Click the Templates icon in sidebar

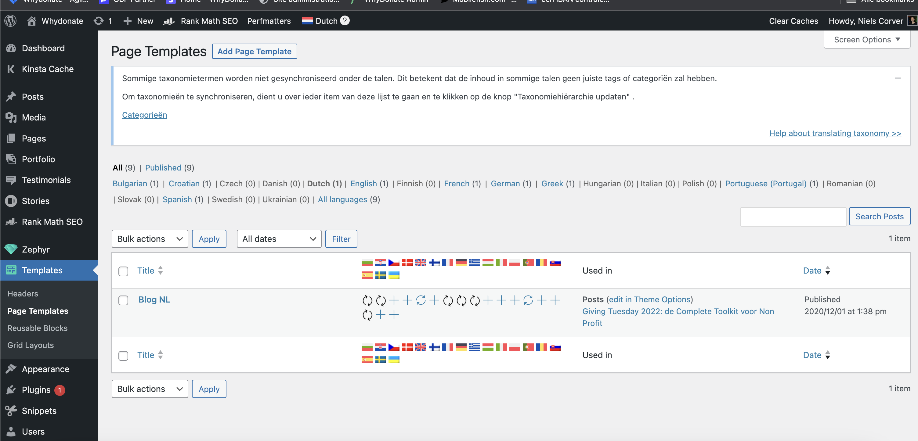coord(11,270)
